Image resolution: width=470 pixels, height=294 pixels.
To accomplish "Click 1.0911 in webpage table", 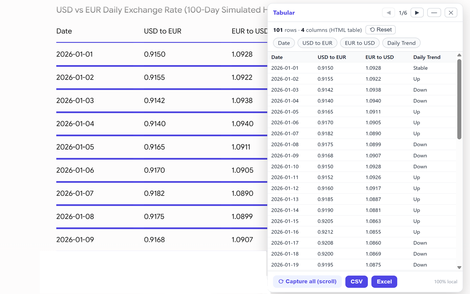I will (x=241, y=147).
